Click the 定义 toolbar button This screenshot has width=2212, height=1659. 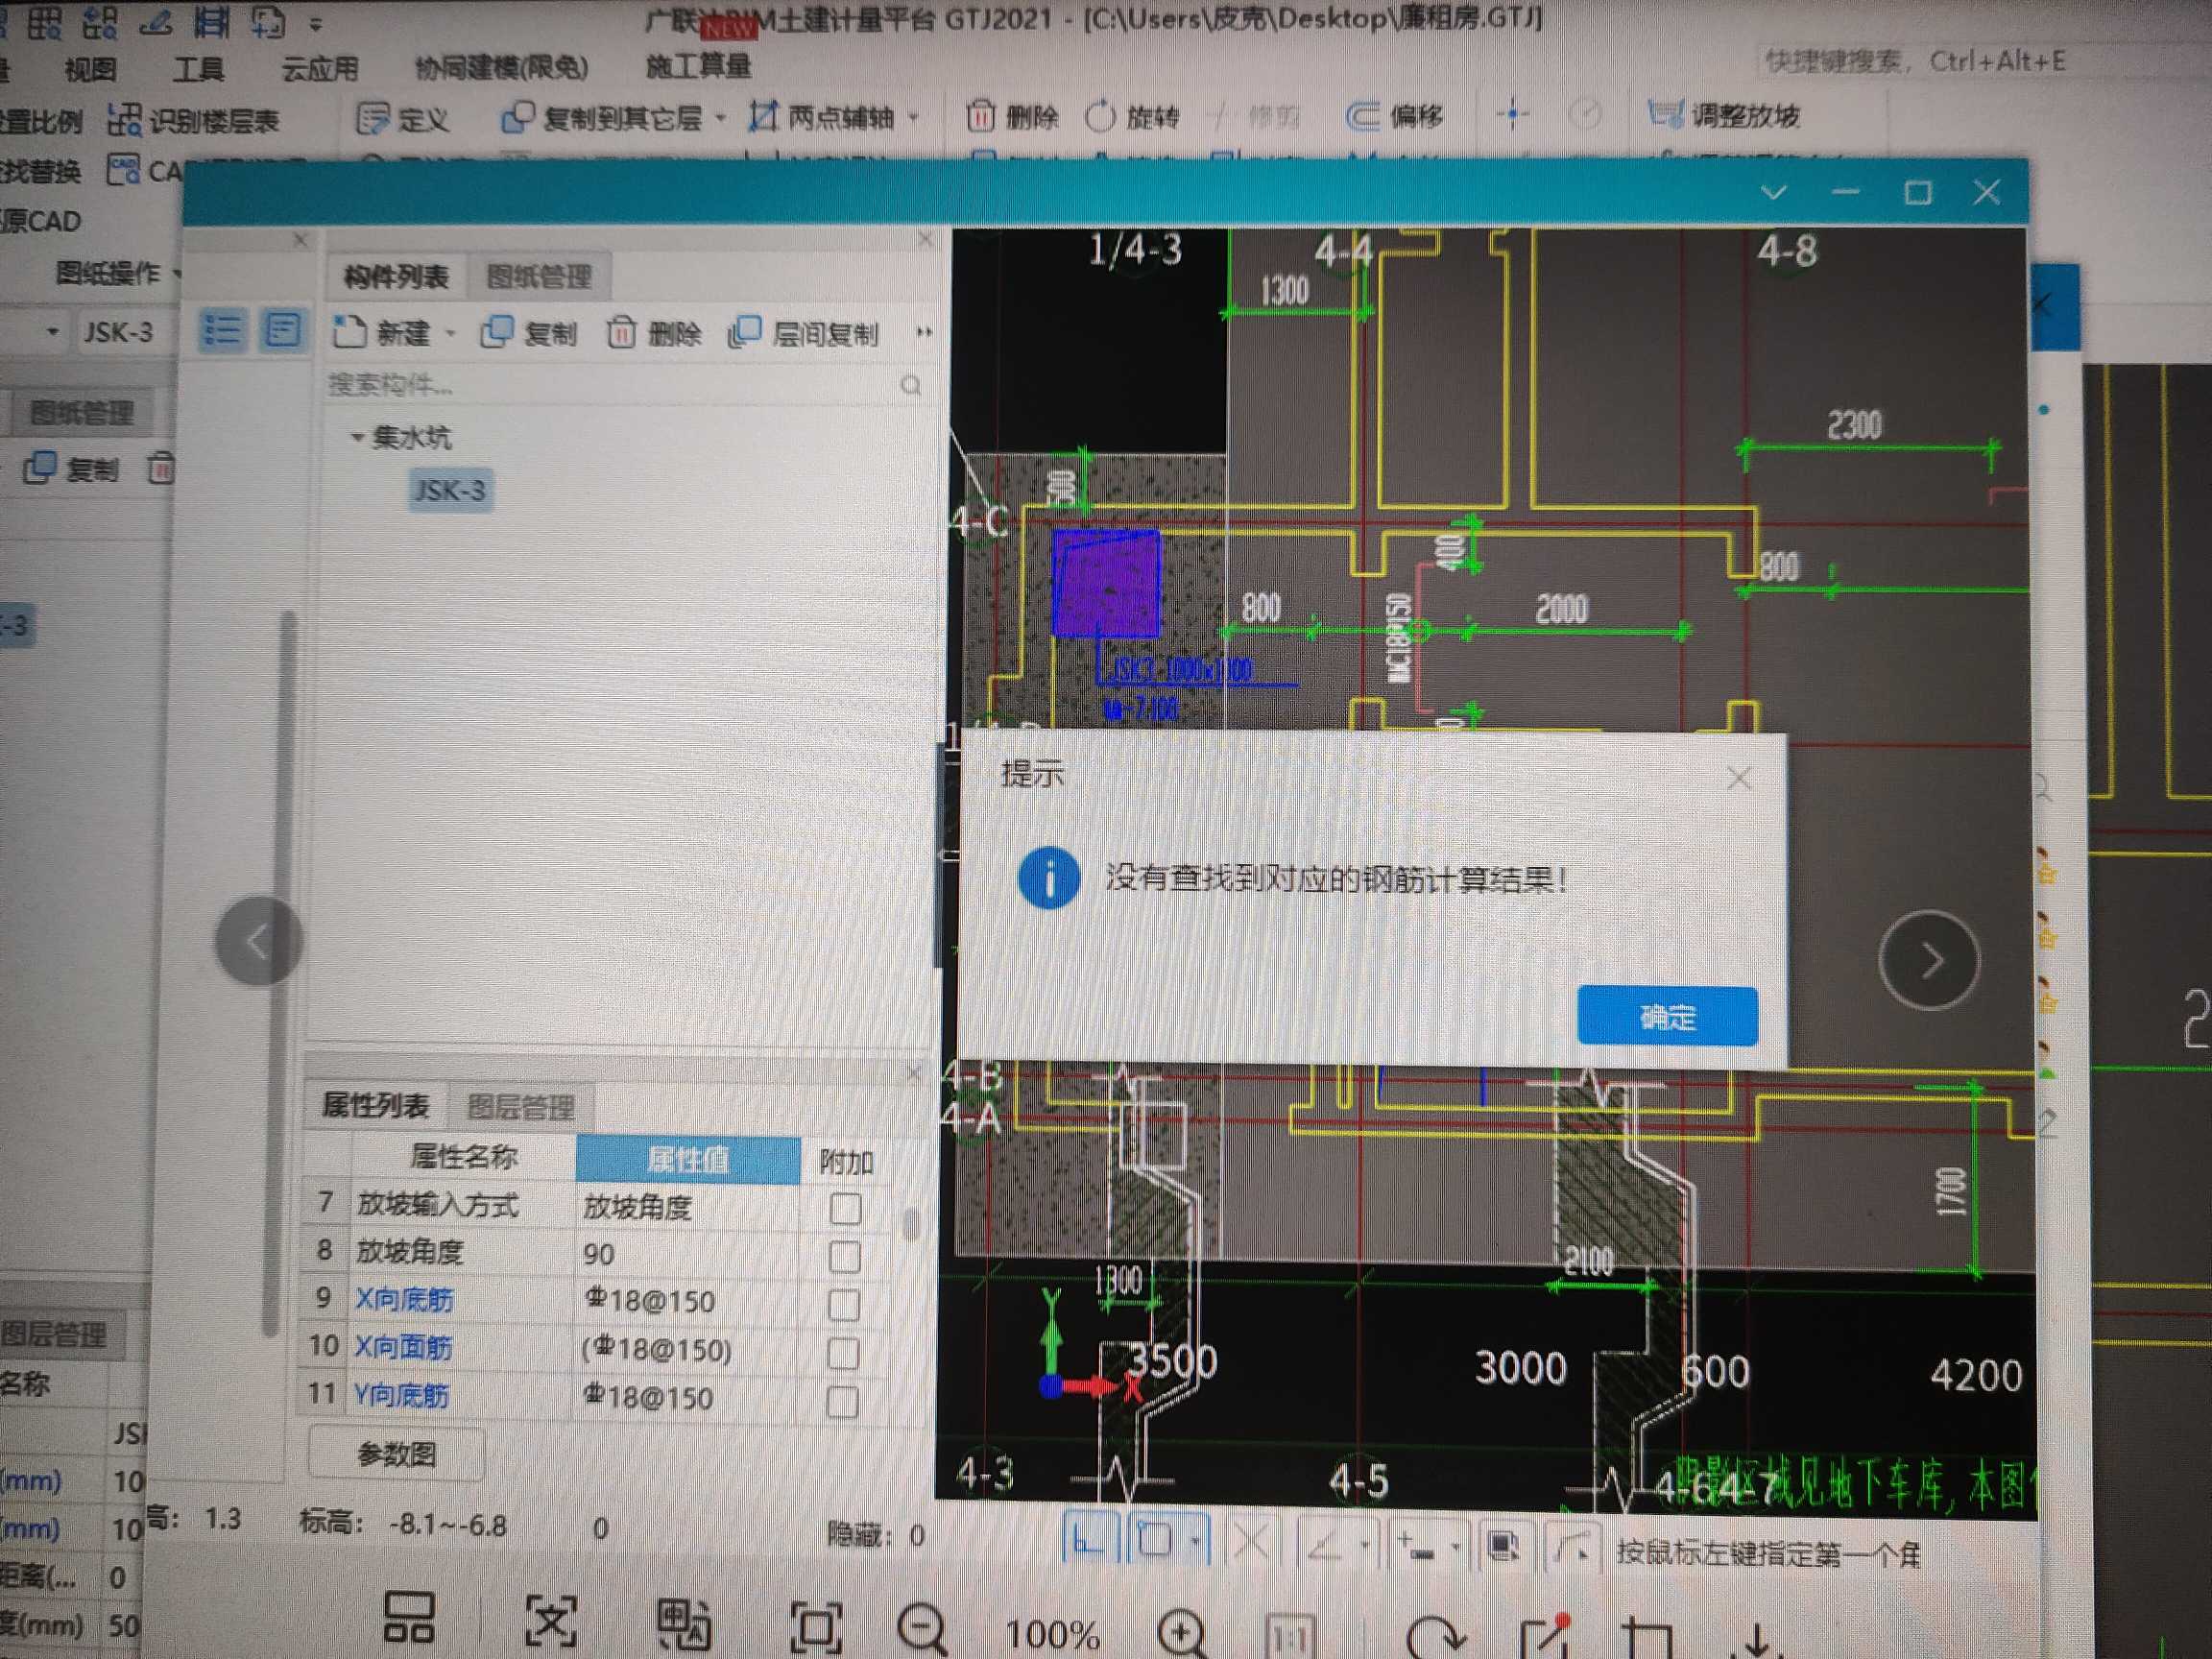pyautogui.click(x=403, y=119)
